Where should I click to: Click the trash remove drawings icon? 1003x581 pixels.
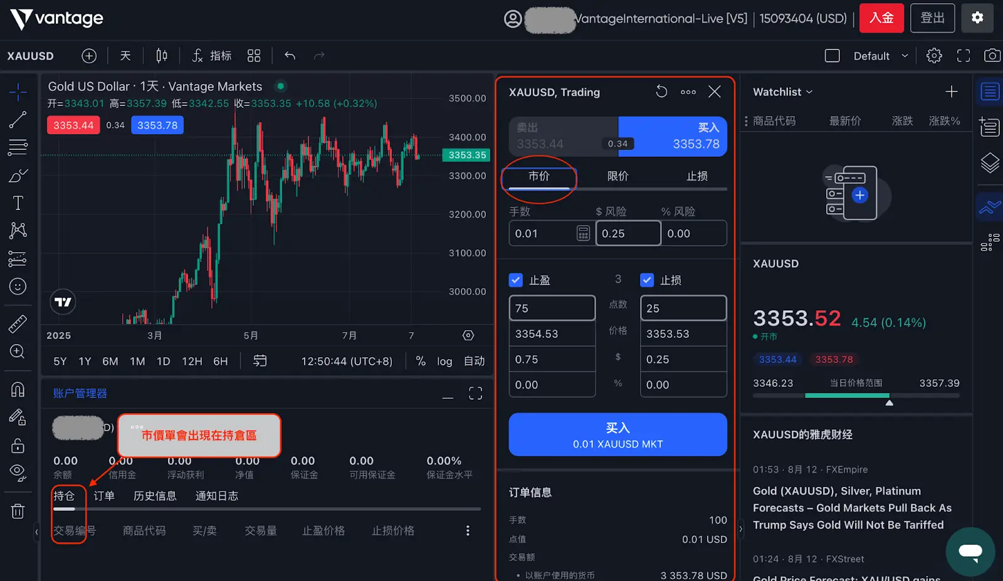coord(18,511)
